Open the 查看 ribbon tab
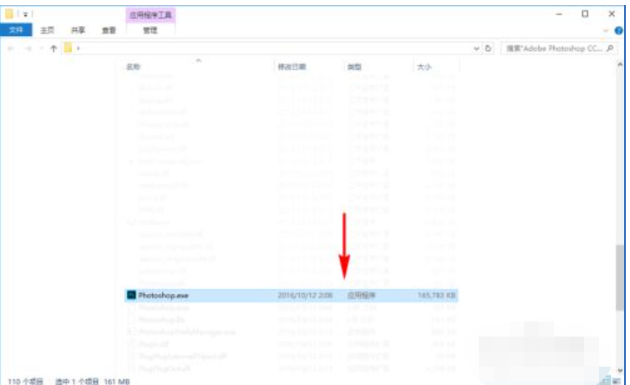The width and height of the screenshot is (630, 385). click(x=109, y=30)
